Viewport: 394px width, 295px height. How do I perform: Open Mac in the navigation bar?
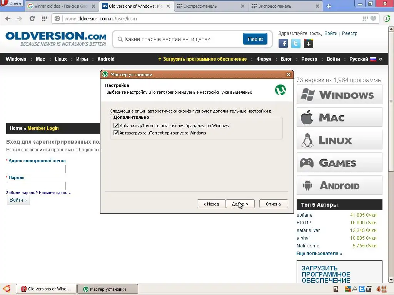pos(40,59)
